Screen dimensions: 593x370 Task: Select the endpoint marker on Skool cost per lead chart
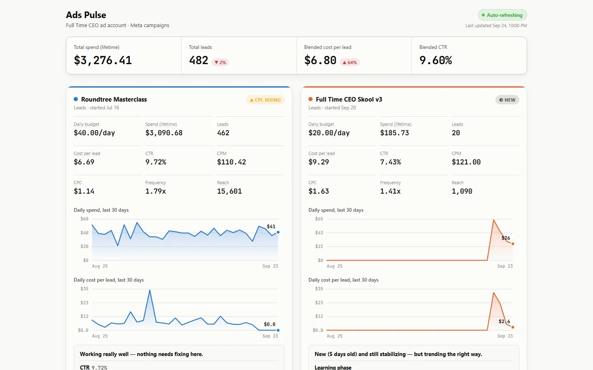click(513, 327)
